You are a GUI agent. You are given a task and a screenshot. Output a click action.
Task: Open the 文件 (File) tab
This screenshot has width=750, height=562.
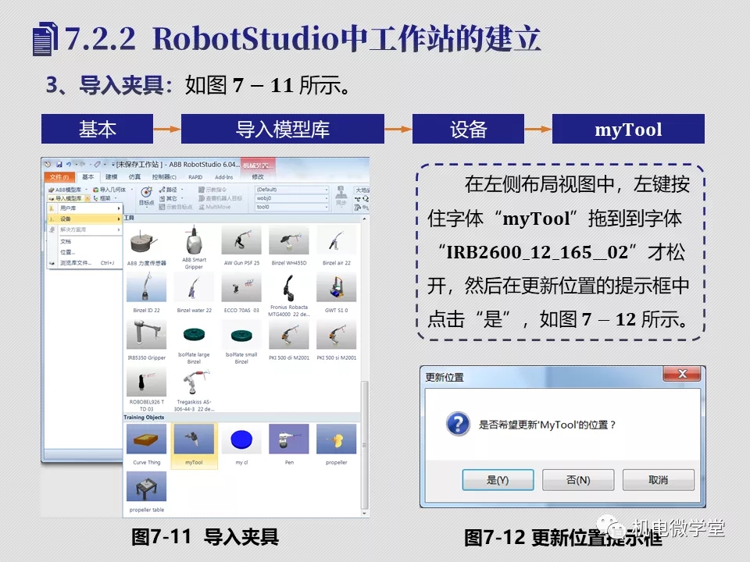(59, 177)
